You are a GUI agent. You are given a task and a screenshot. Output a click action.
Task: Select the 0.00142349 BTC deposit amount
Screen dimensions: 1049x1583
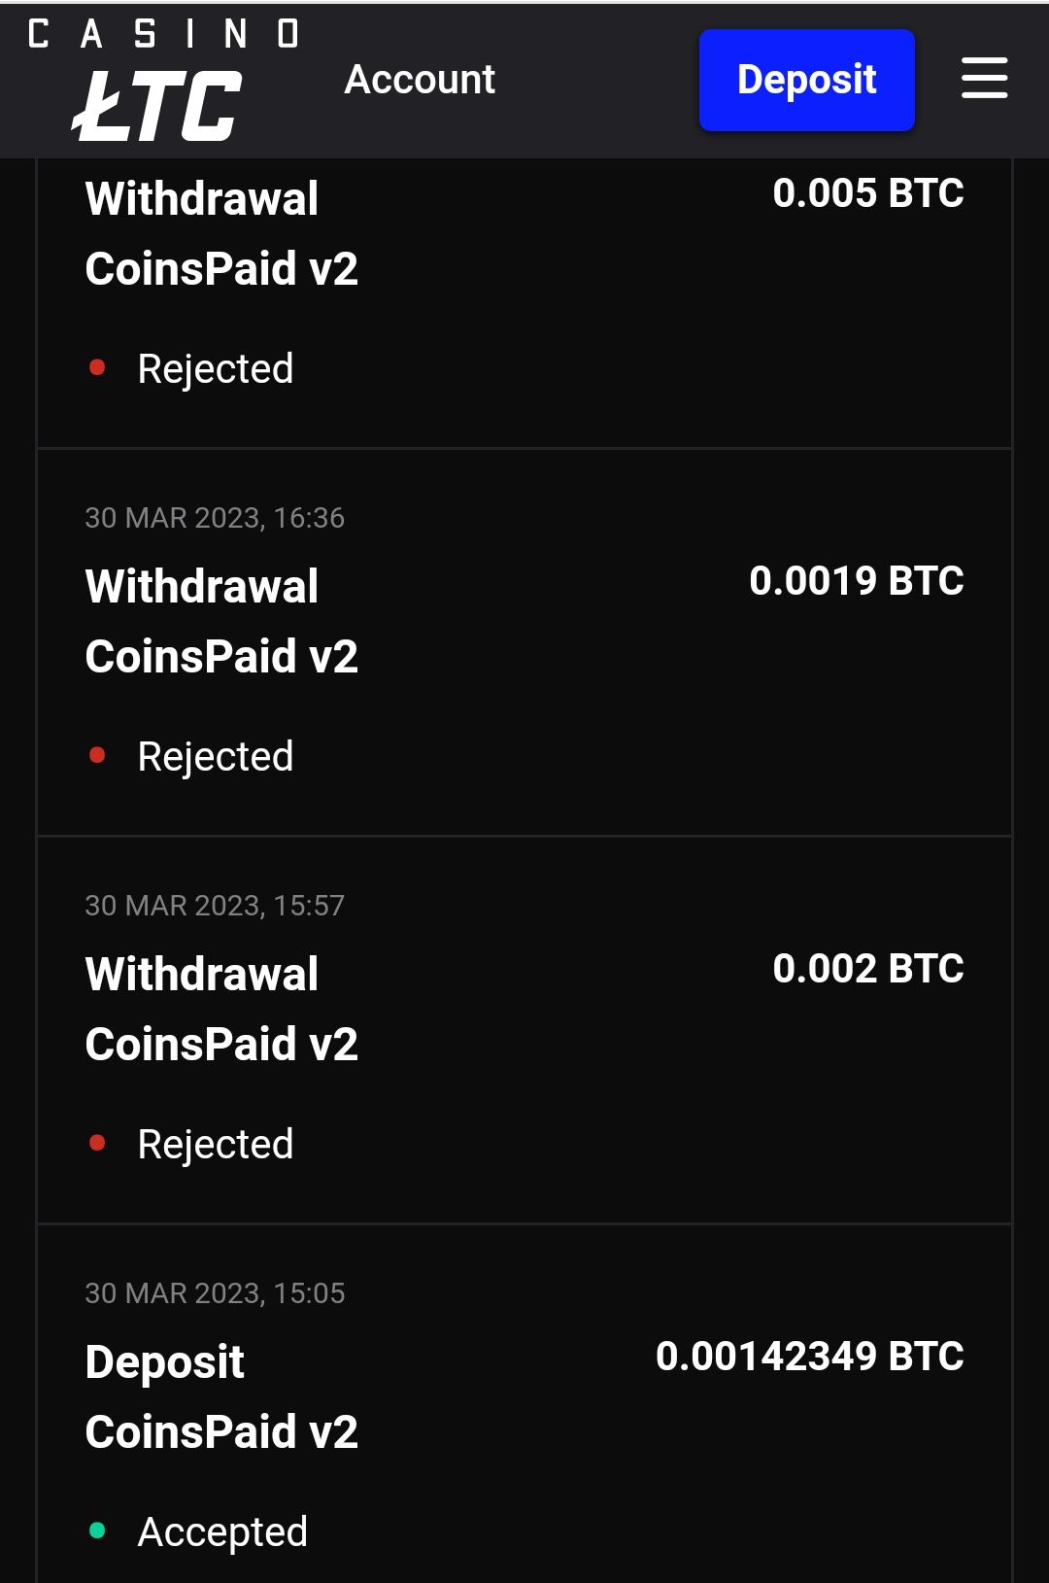[809, 1357]
